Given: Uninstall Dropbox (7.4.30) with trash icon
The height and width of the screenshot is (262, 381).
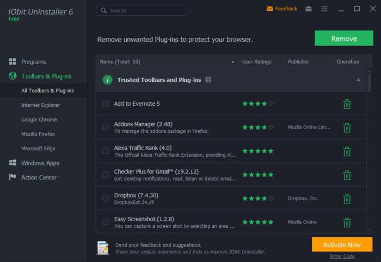Looking at the screenshot, I should coord(347,199).
